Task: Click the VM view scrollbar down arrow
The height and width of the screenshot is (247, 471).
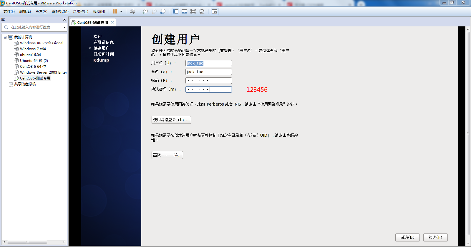Action: click(x=468, y=243)
